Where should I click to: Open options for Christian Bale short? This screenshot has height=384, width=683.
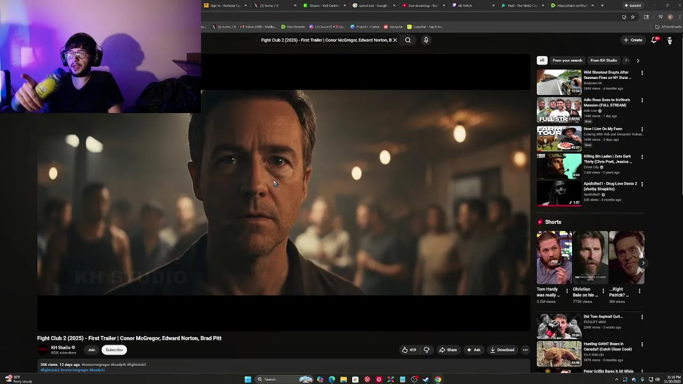pyautogui.click(x=603, y=291)
